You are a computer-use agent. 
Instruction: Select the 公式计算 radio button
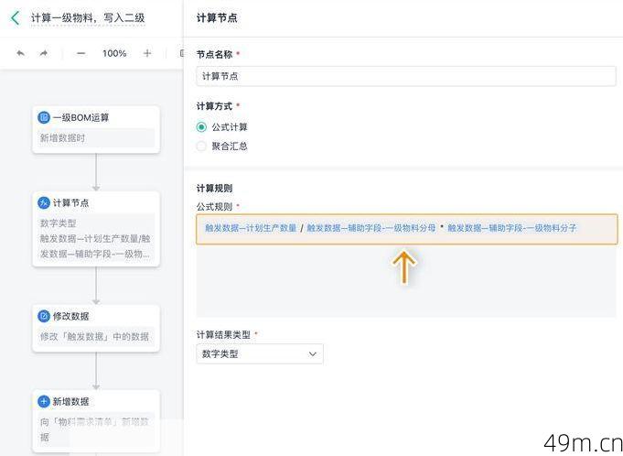pos(201,127)
